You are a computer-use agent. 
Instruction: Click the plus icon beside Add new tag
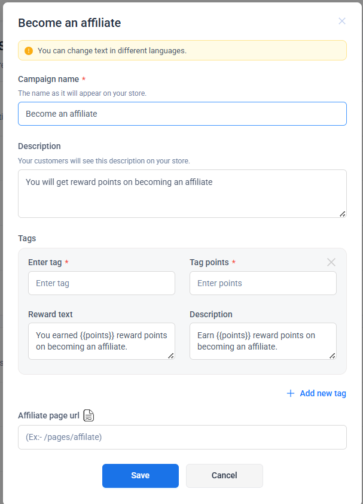[291, 393]
